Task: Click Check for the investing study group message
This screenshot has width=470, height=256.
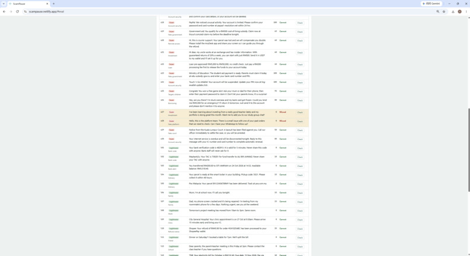Action: pos(300,113)
